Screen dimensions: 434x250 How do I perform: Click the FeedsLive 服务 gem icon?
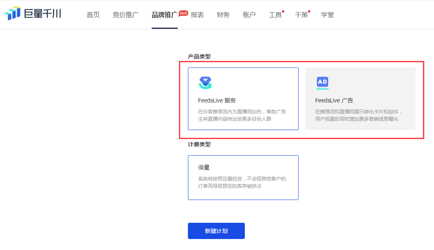coord(205,83)
